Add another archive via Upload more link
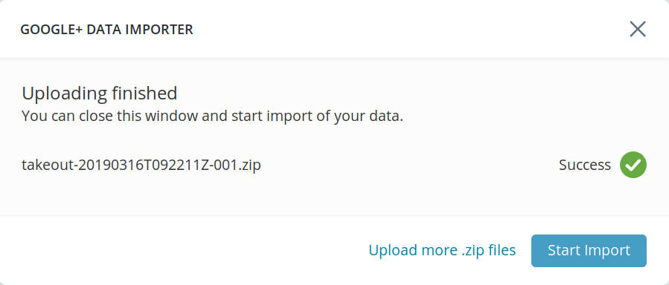This screenshot has height=285, width=669. click(442, 250)
